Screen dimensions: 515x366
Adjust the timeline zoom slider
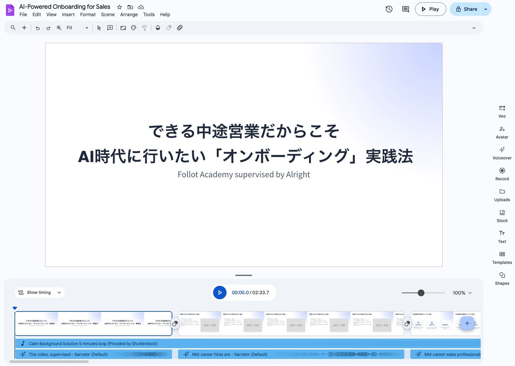coord(422,293)
